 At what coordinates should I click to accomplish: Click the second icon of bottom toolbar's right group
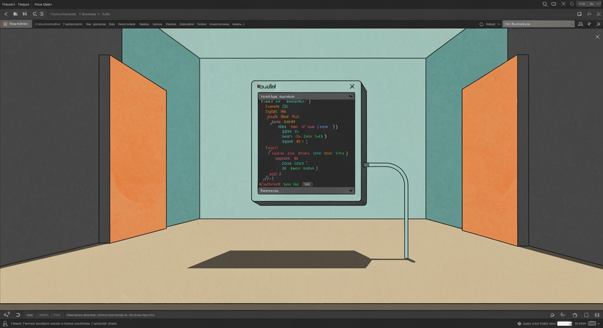(563, 315)
